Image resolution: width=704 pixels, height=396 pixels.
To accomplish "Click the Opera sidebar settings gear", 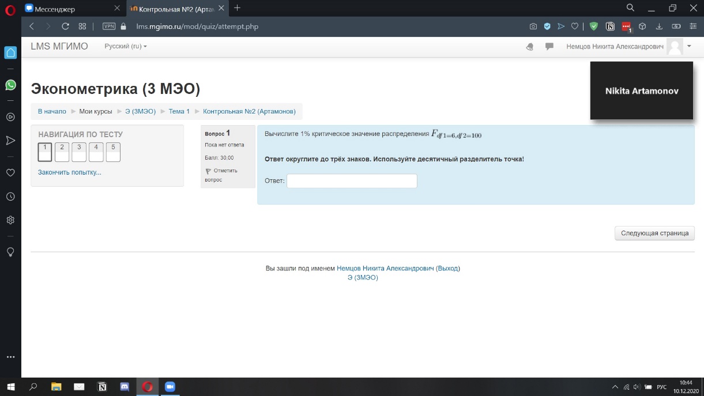I will pyautogui.click(x=10, y=220).
